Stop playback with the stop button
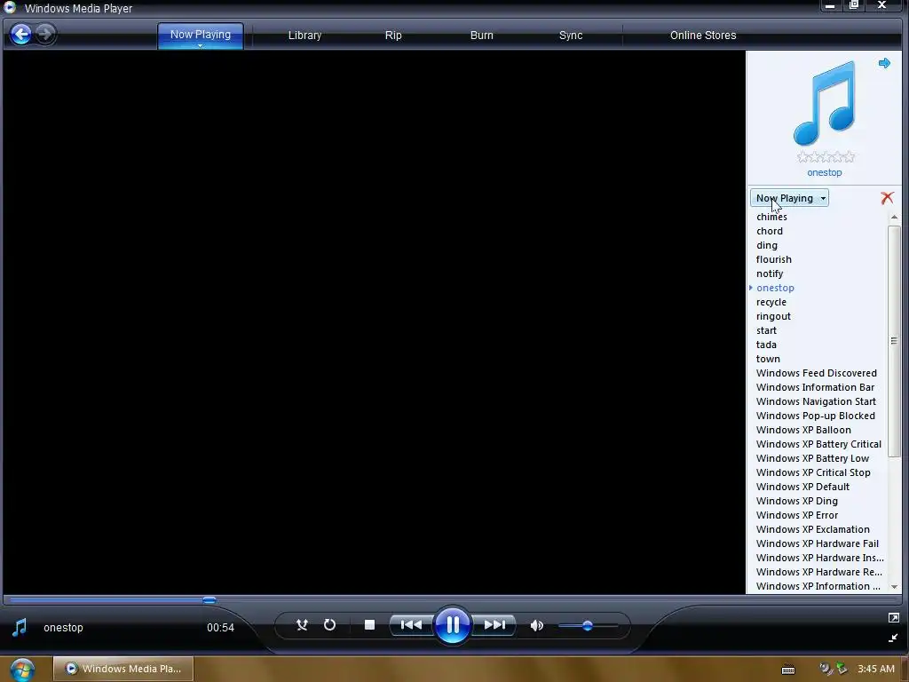 (x=369, y=624)
